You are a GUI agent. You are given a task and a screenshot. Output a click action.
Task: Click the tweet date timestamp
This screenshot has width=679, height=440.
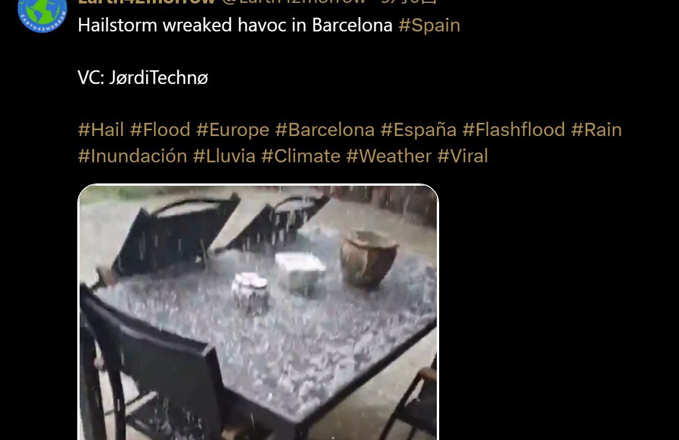[x=409, y=2]
